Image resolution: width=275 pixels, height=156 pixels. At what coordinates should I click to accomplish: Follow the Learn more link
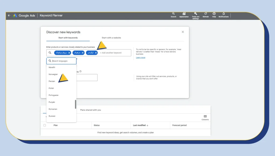tap(140, 57)
